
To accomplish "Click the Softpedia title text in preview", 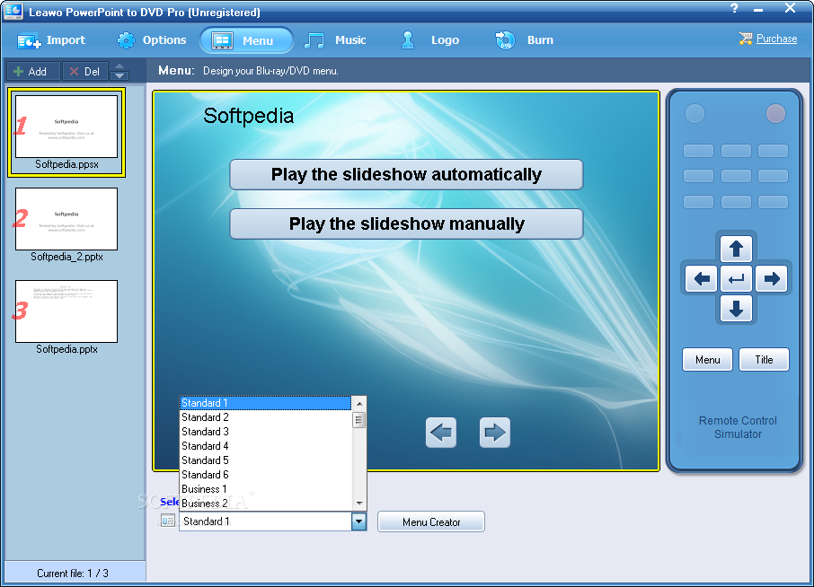I will point(248,116).
